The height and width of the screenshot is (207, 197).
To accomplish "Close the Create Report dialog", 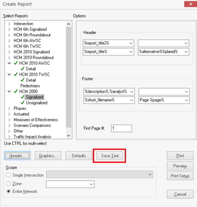I will pos(190,4).
